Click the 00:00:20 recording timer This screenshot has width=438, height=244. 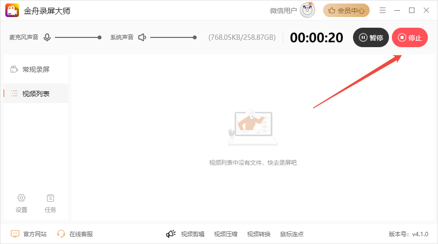tap(317, 37)
